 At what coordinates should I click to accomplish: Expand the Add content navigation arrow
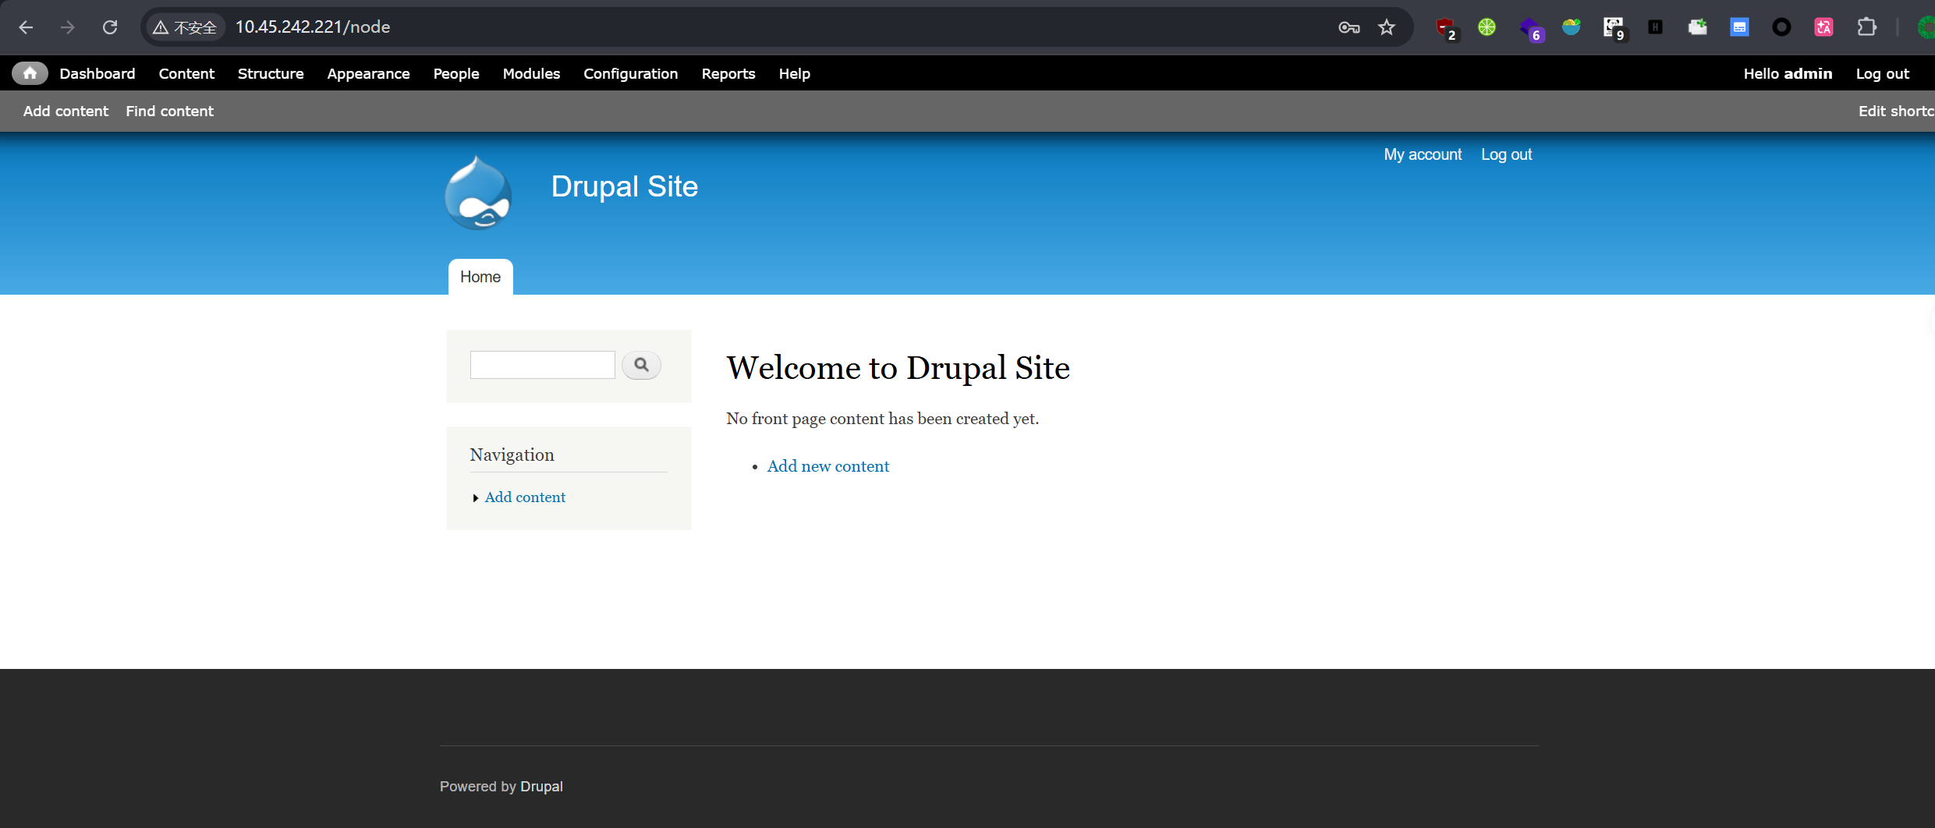(476, 498)
